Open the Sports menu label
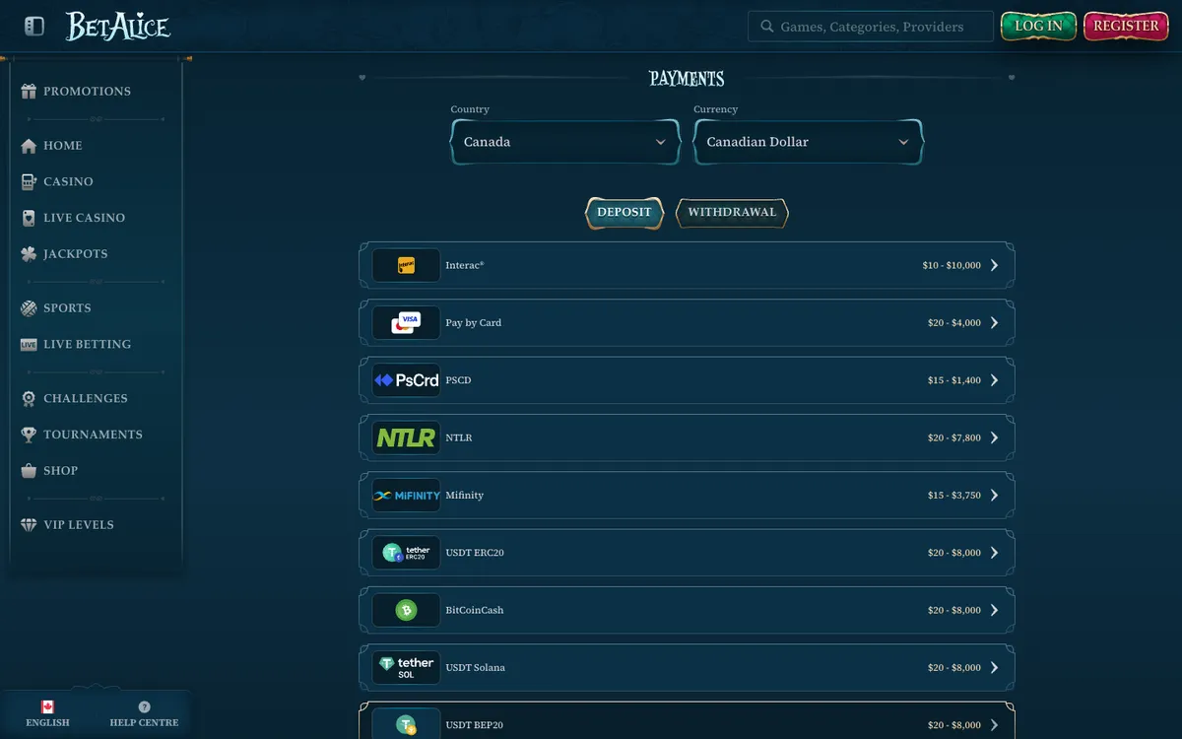 [68, 308]
